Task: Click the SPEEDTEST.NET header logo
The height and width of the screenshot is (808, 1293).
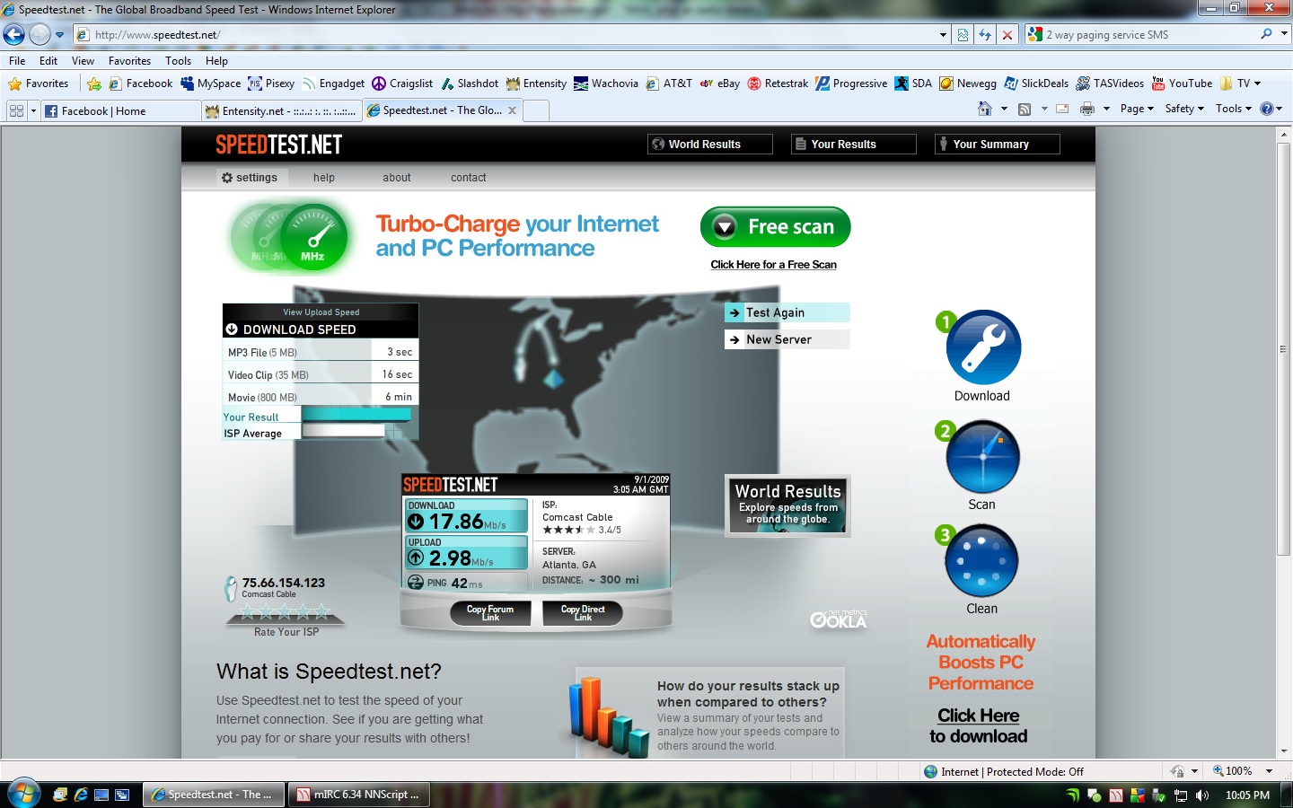Action: pyautogui.click(x=278, y=145)
